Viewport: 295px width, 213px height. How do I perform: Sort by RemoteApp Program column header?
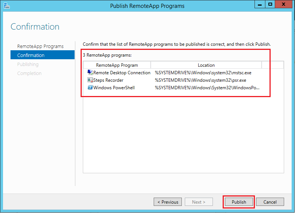coord(117,65)
